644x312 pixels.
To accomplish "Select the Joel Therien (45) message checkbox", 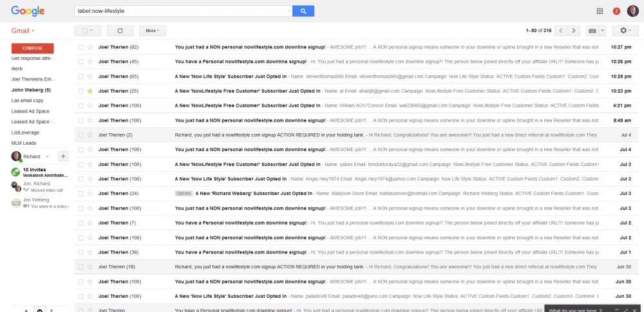I will coord(81,62).
